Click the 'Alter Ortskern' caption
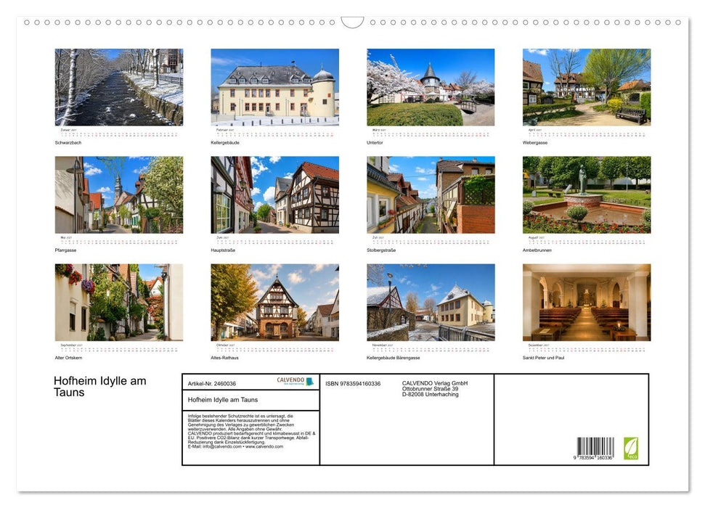Viewport: 705px width, 508px height. tap(68, 358)
